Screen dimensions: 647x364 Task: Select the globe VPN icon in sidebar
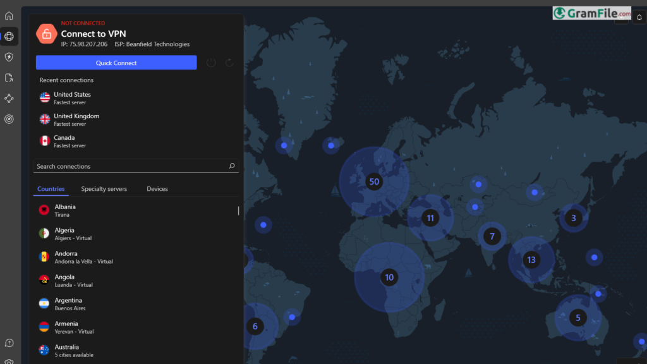(9, 36)
